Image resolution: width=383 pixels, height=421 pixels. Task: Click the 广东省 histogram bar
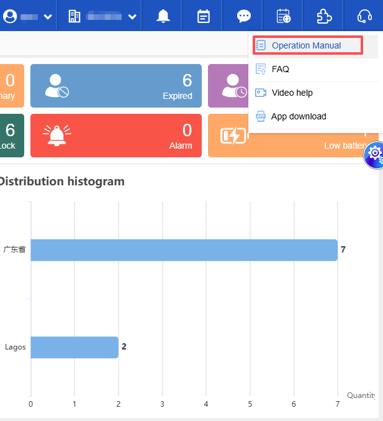(x=184, y=250)
